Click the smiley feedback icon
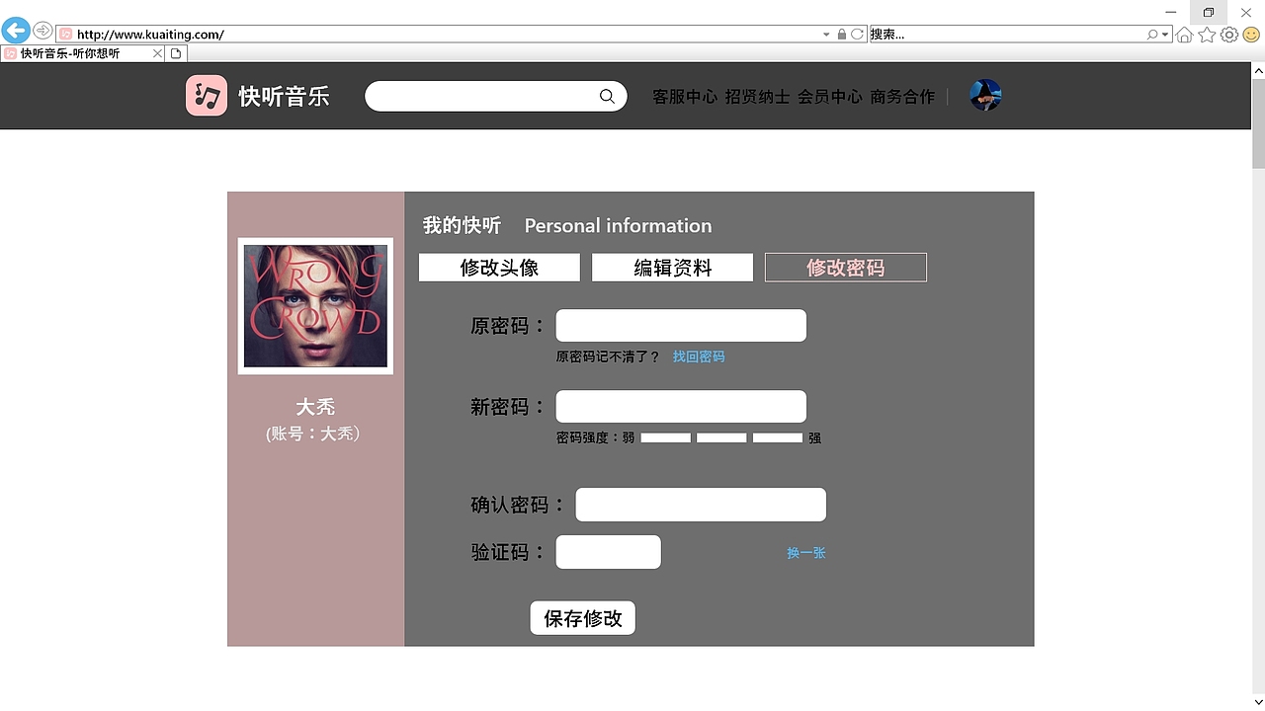This screenshot has height=711, width=1265. pos(1250,34)
